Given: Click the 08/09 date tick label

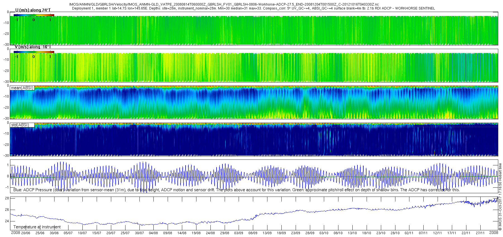Looking at the screenshot, I should point(253,233).
